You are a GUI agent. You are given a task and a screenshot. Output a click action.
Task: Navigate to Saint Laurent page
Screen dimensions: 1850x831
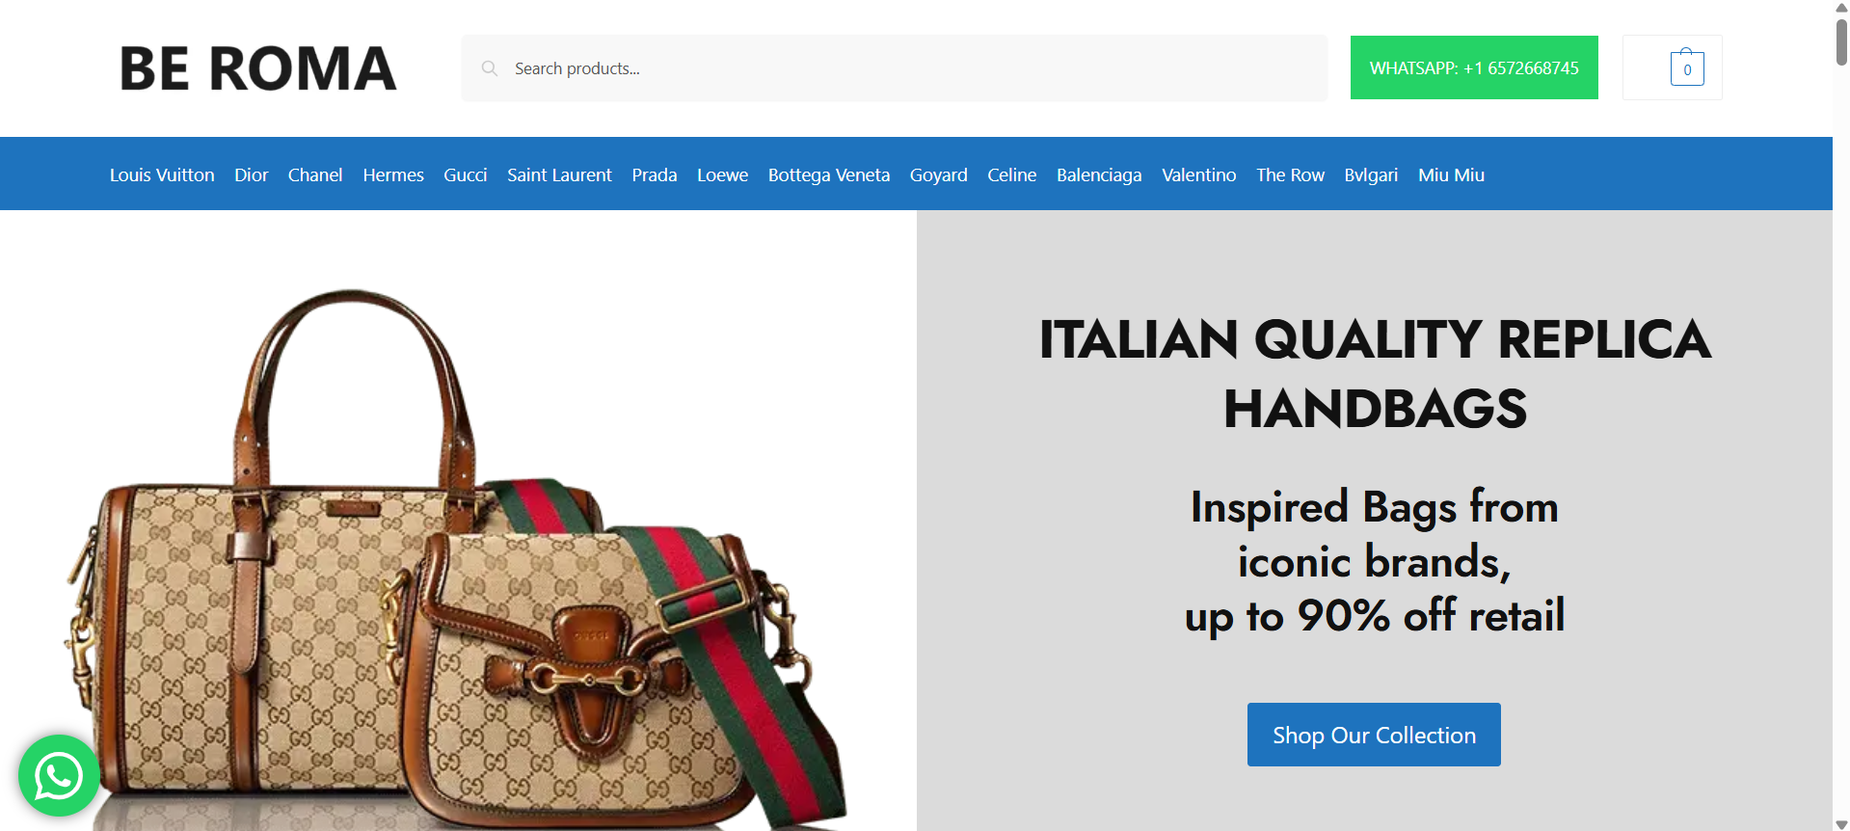click(x=559, y=174)
